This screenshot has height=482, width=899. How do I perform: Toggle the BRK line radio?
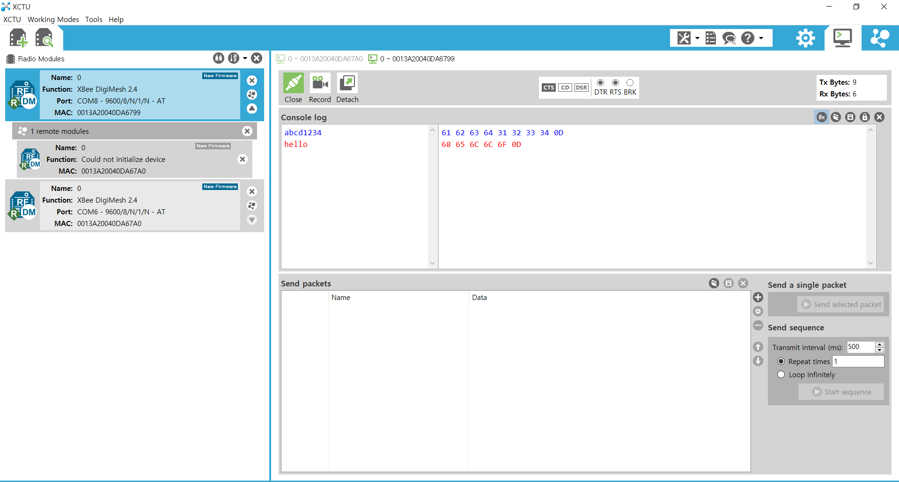(630, 83)
